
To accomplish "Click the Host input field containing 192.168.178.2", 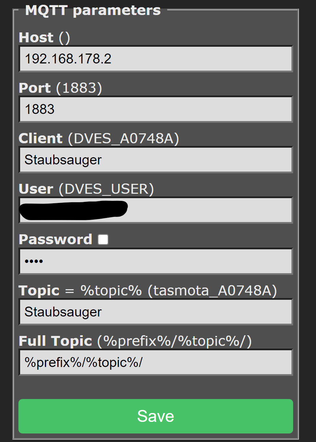I will pos(156,59).
